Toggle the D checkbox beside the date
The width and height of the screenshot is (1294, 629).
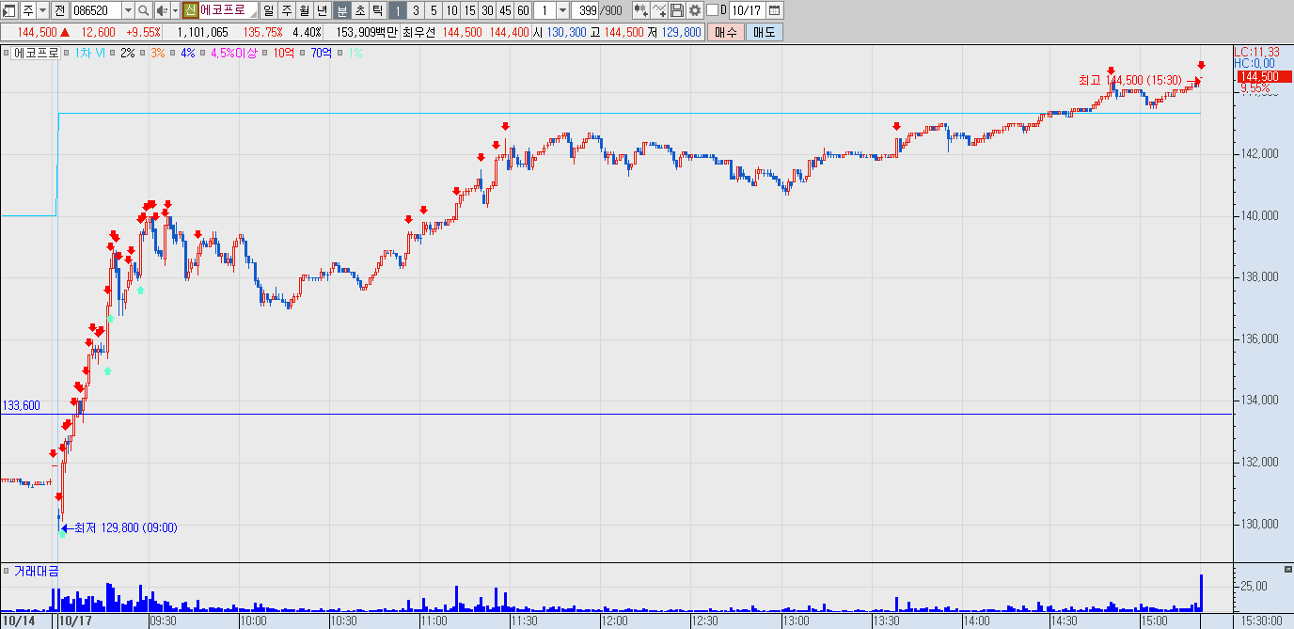[x=711, y=10]
